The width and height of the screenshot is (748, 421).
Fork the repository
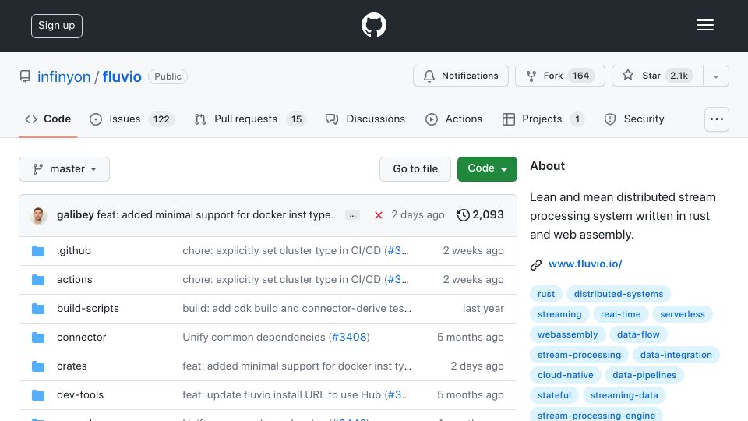pyautogui.click(x=560, y=76)
